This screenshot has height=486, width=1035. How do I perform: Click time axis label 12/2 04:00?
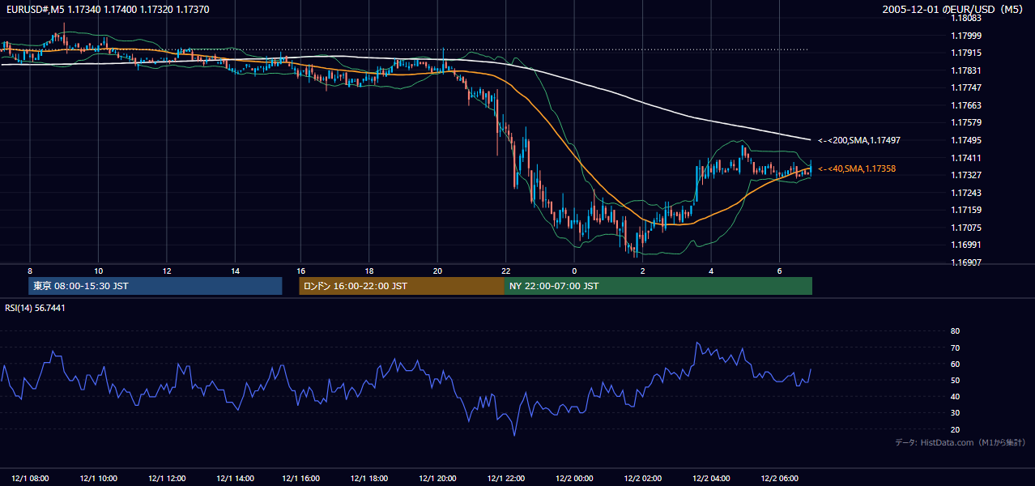(x=711, y=478)
